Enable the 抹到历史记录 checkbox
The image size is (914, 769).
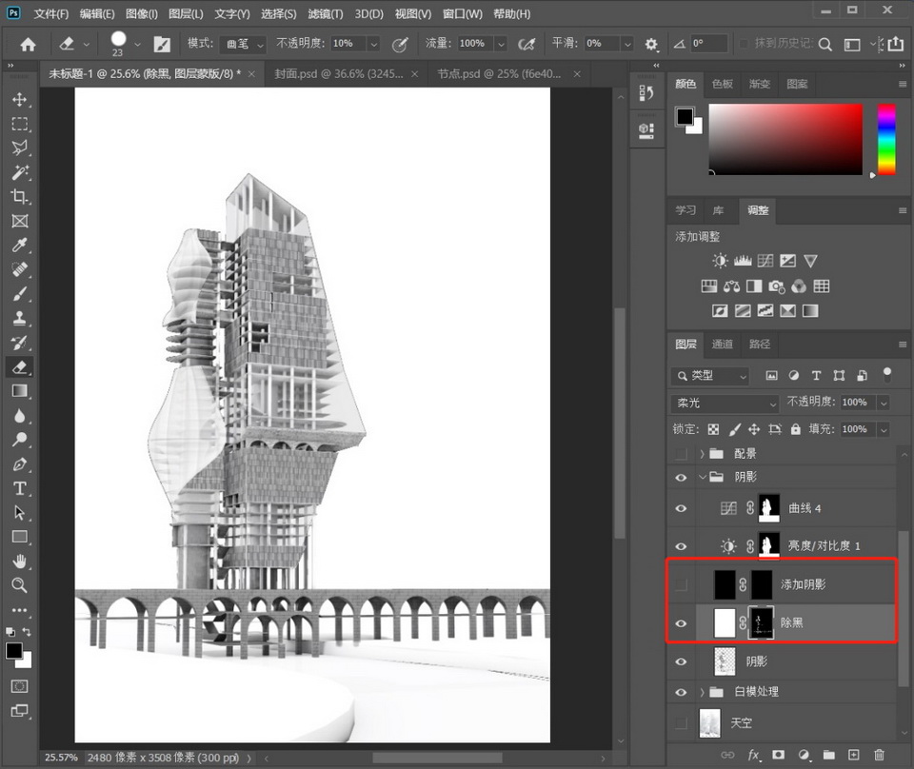pos(742,44)
